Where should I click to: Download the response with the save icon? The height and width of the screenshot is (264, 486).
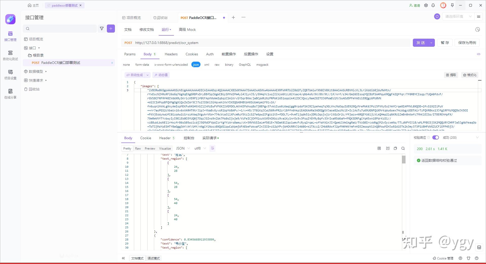tap(388, 148)
